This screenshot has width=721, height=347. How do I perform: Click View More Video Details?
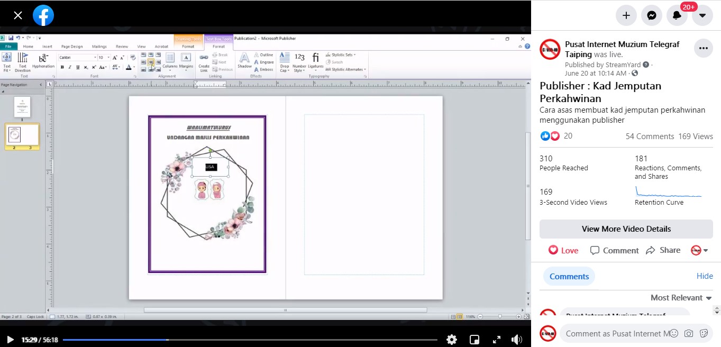[626, 229]
